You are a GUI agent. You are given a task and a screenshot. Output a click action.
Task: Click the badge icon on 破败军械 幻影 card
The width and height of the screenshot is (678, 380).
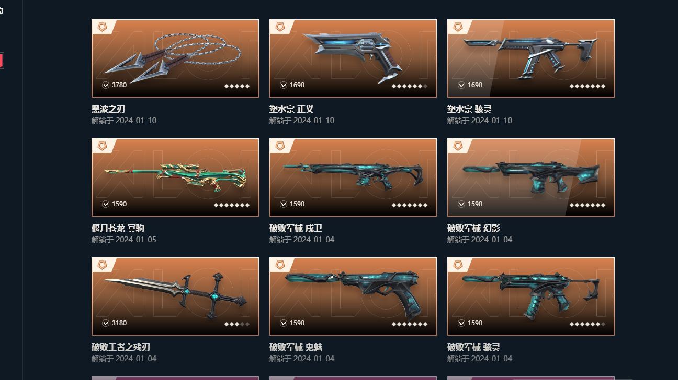pos(458,146)
